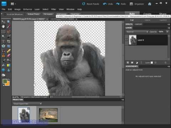Viewport: 171px width, 128px height.
Task: Select the Type tool
Action: (x=3, y=41)
